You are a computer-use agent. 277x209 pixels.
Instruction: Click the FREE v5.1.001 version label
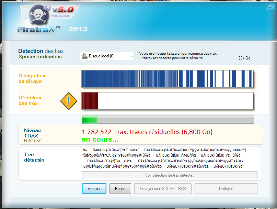(x=60, y=16)
